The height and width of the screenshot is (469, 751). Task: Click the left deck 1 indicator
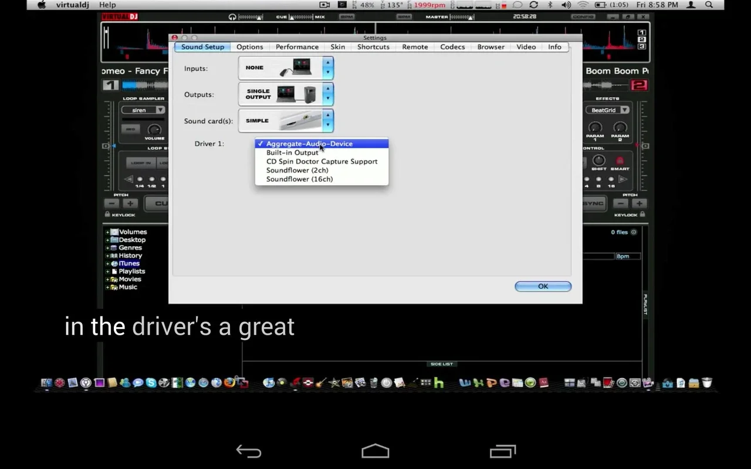111,85
